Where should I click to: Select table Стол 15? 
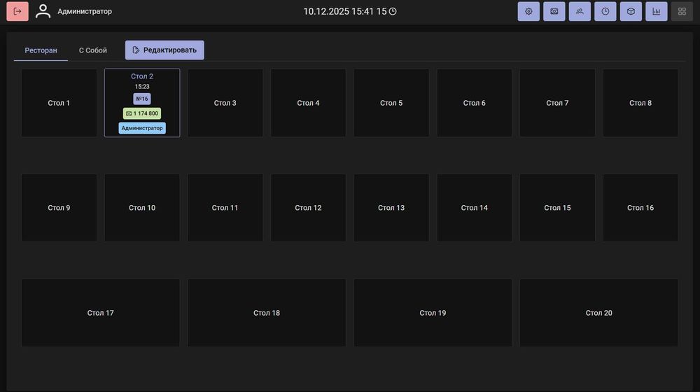point(557,208)
